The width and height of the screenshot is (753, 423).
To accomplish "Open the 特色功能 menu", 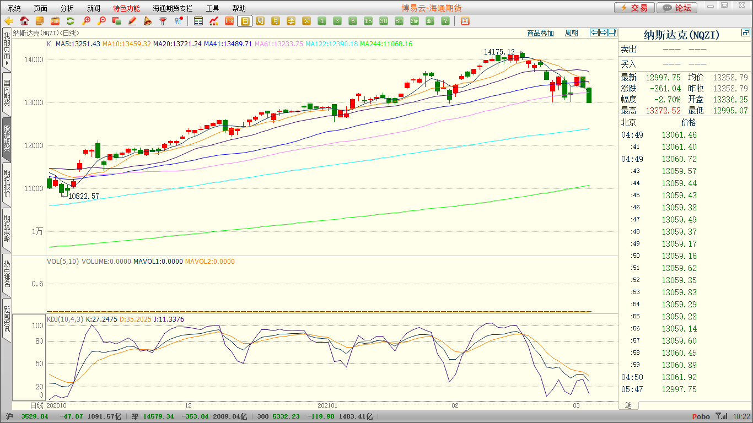I will click(x=126, y=8).
